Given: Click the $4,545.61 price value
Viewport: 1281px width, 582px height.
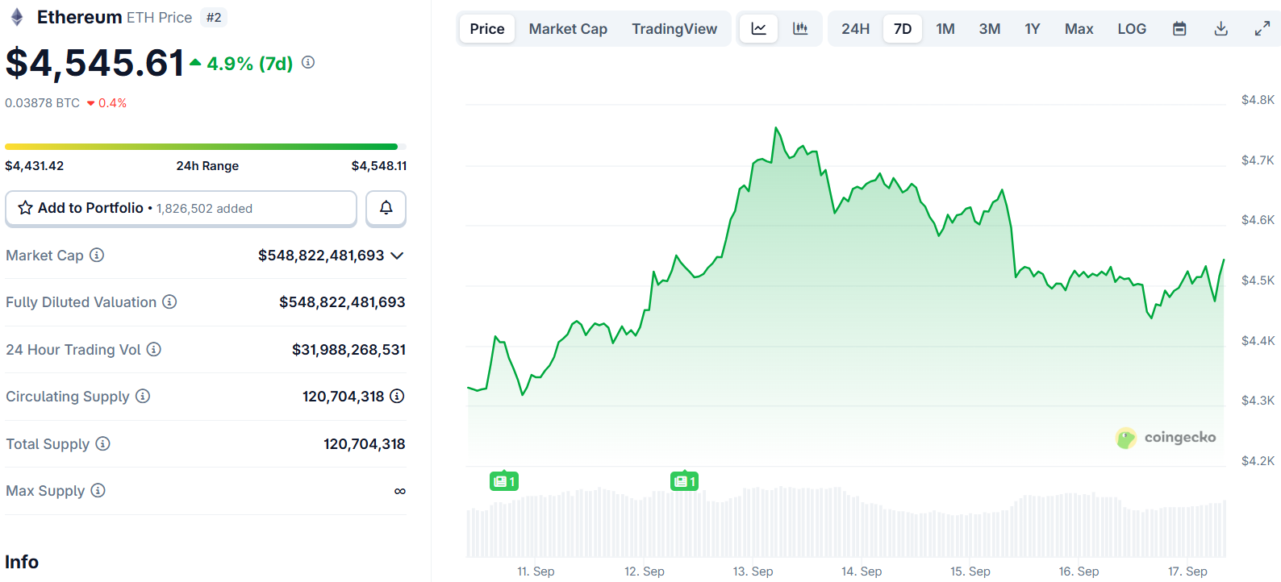Looking at the screenshot, I should (95, 63).
